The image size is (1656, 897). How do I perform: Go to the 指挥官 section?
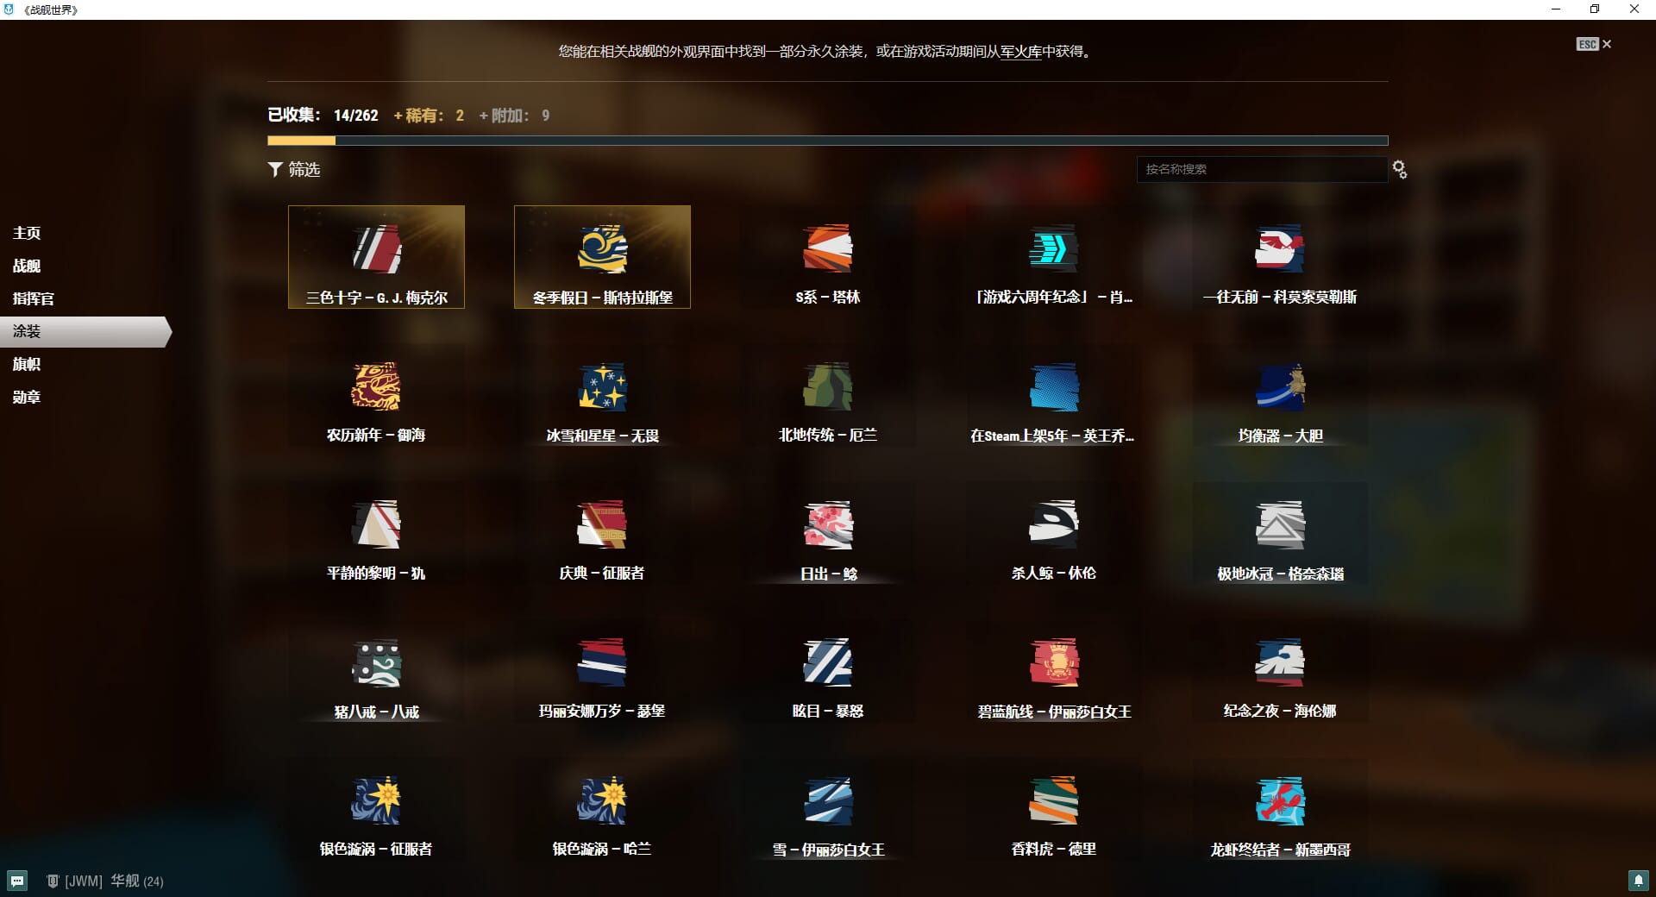tap(33, 298)
